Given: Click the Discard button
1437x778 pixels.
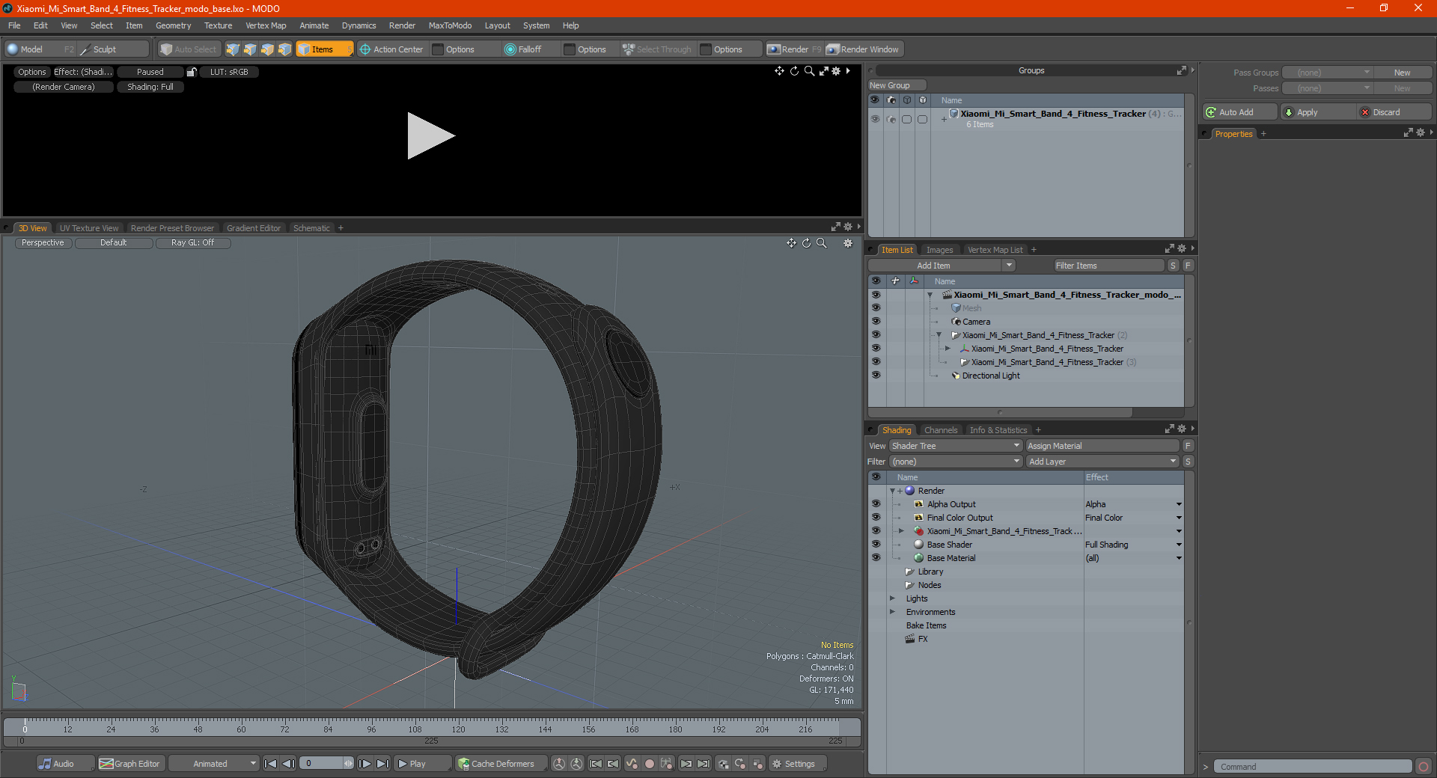Looking at the screenshot, I should point(1394,112).
